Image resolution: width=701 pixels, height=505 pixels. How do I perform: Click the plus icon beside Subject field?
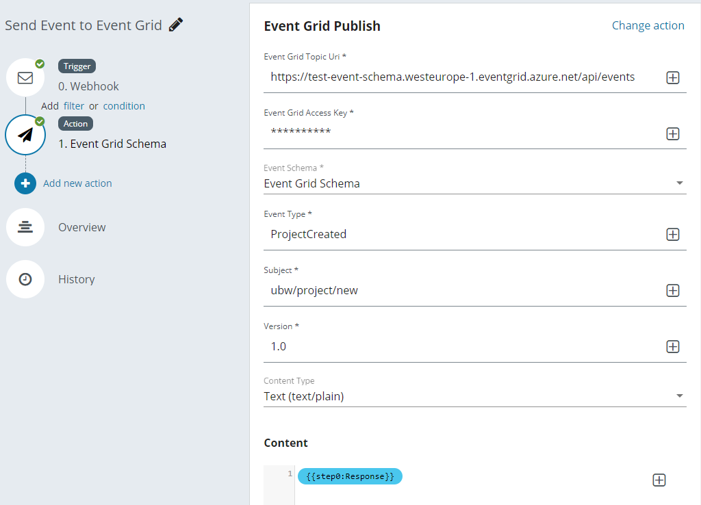[673, 291]
